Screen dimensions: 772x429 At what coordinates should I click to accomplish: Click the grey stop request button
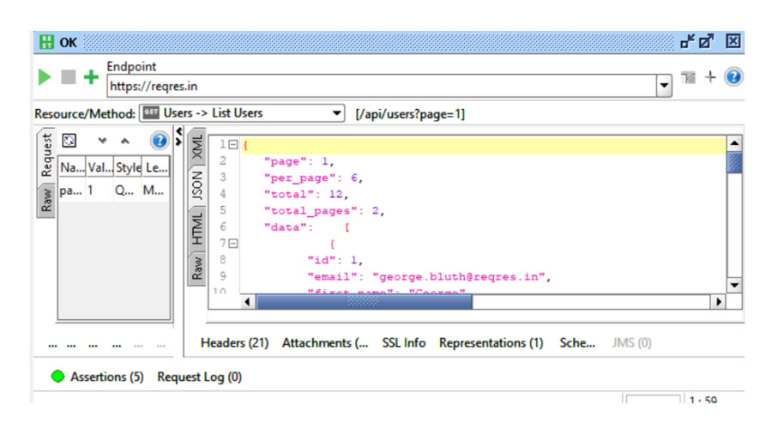68,77
